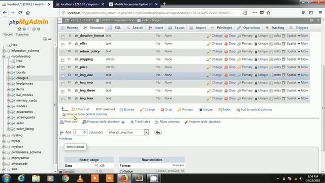Click Track table icon
Image resolution: width=325 pixels, height=183 pixels.
click(132, 122)
